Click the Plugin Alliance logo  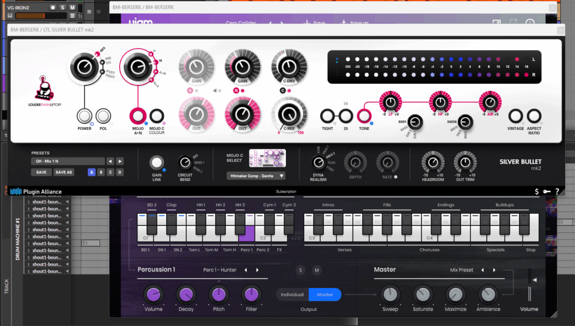tap(36, 191)
